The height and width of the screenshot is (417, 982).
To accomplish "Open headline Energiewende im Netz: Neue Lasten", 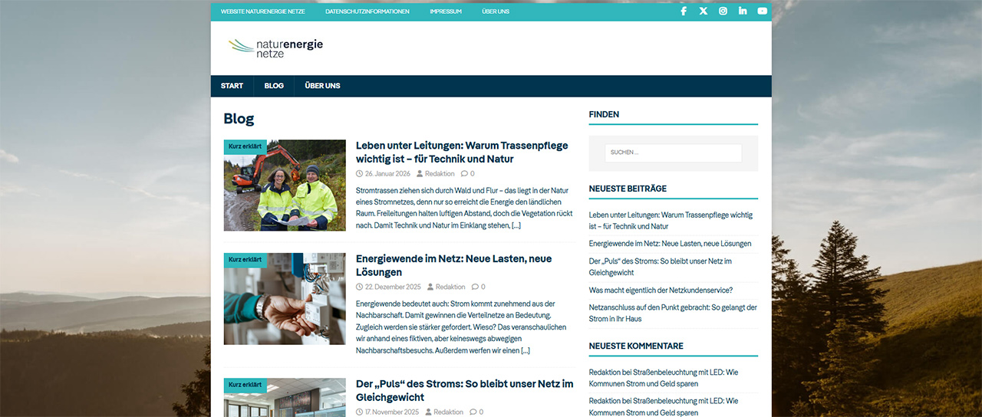I will 453,265.
